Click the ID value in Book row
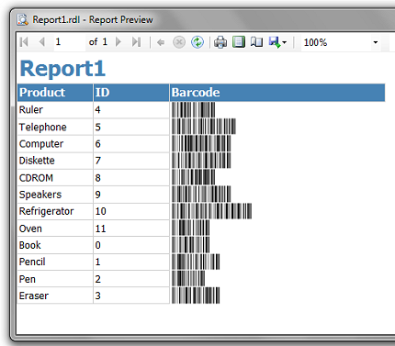395x346 pixels. point(131,245)
